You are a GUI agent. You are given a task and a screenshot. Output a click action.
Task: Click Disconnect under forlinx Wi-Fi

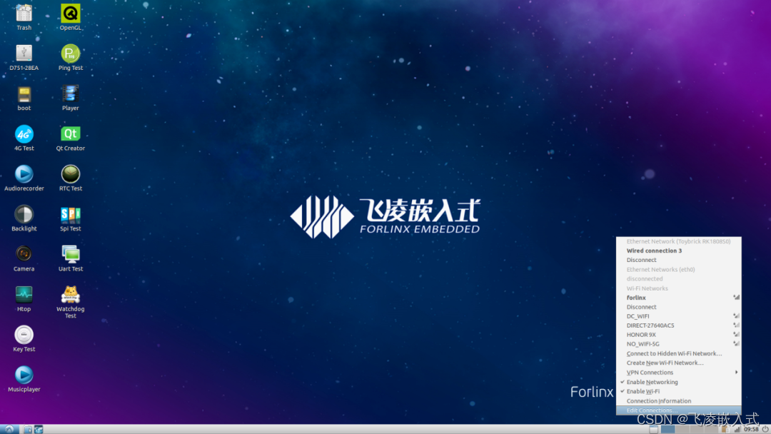[679, 307]
